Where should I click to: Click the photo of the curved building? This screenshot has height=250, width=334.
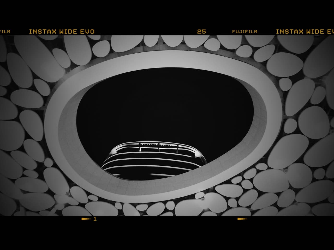167,126
